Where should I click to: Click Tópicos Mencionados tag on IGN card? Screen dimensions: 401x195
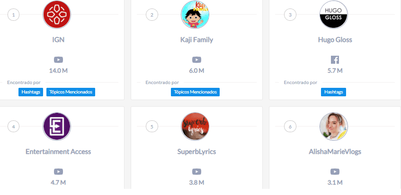click(x=71, y=92)
